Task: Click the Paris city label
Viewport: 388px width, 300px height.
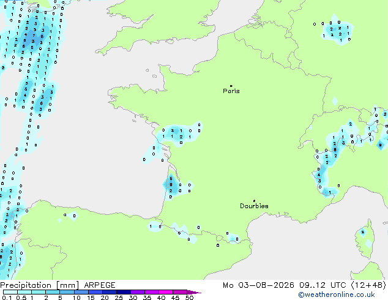Action: click(x=231, y=91)
